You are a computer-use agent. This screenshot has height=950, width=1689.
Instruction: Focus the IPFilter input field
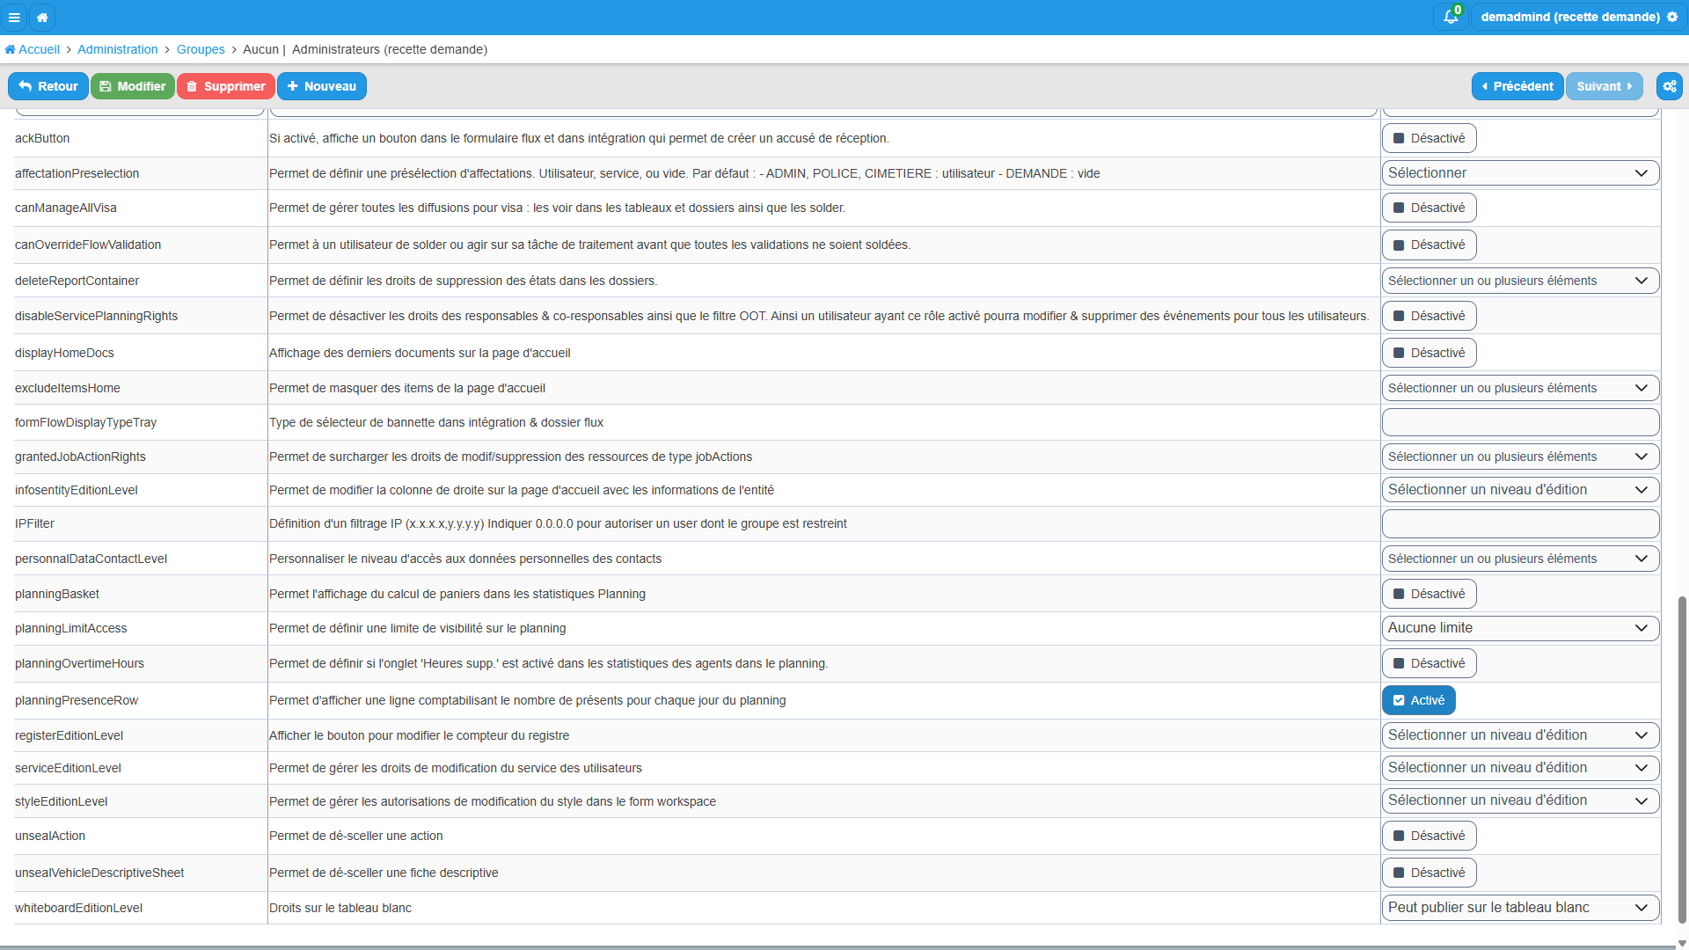(1520, 523)
